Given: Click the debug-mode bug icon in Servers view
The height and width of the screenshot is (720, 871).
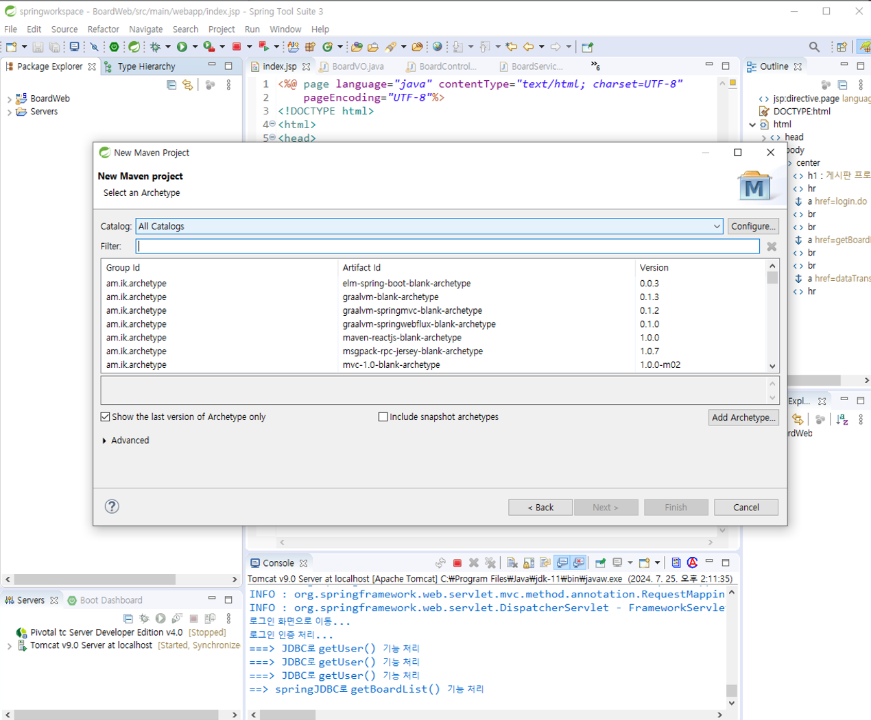Looking at the screenshot, I should click(x=144, y=619).
